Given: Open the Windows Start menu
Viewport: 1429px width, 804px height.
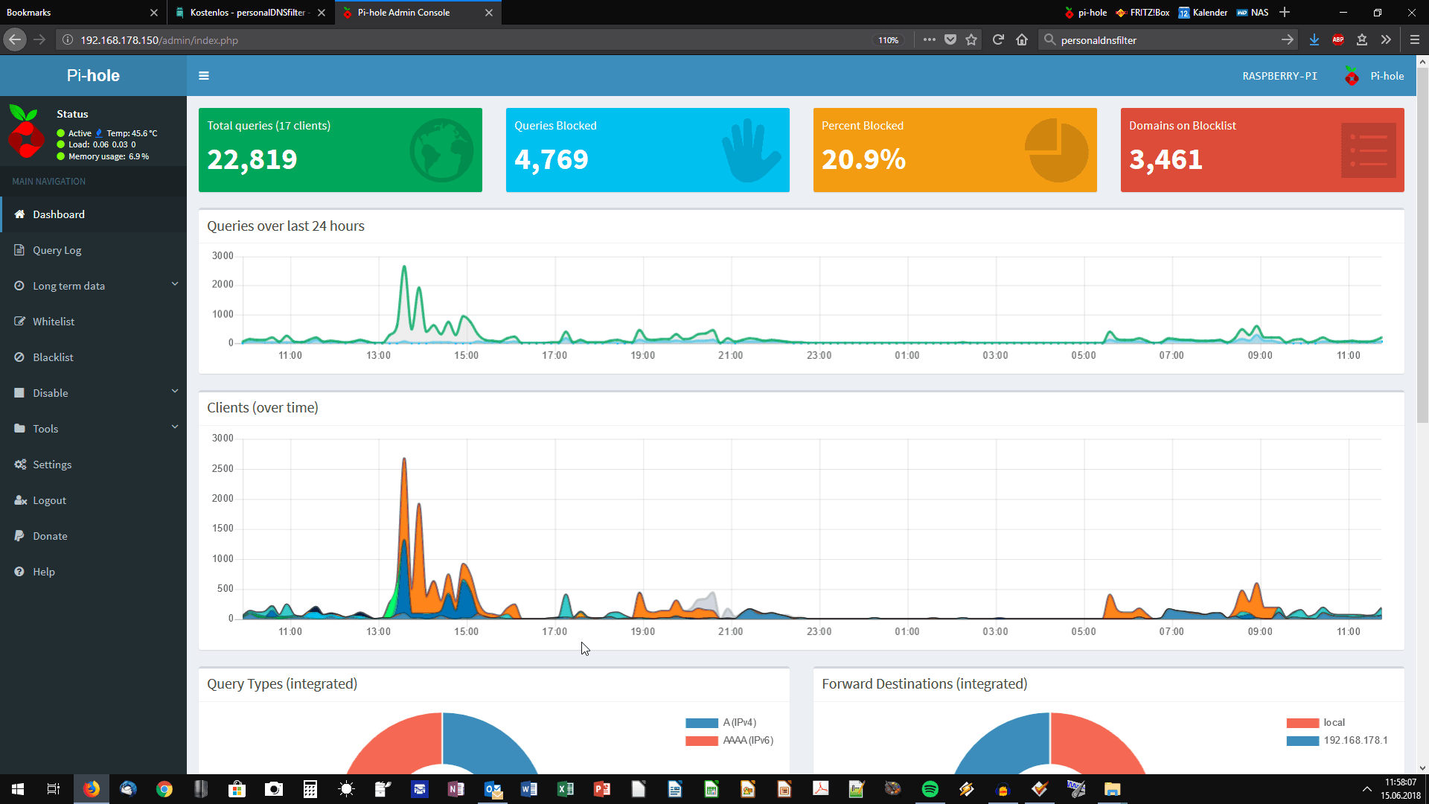Looking at the screenshot, I should (18, 789).
